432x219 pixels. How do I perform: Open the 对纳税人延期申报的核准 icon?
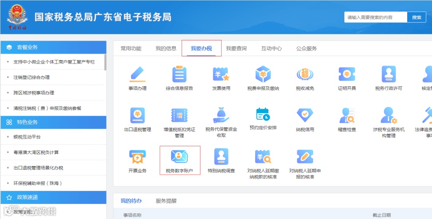[305, 157]
